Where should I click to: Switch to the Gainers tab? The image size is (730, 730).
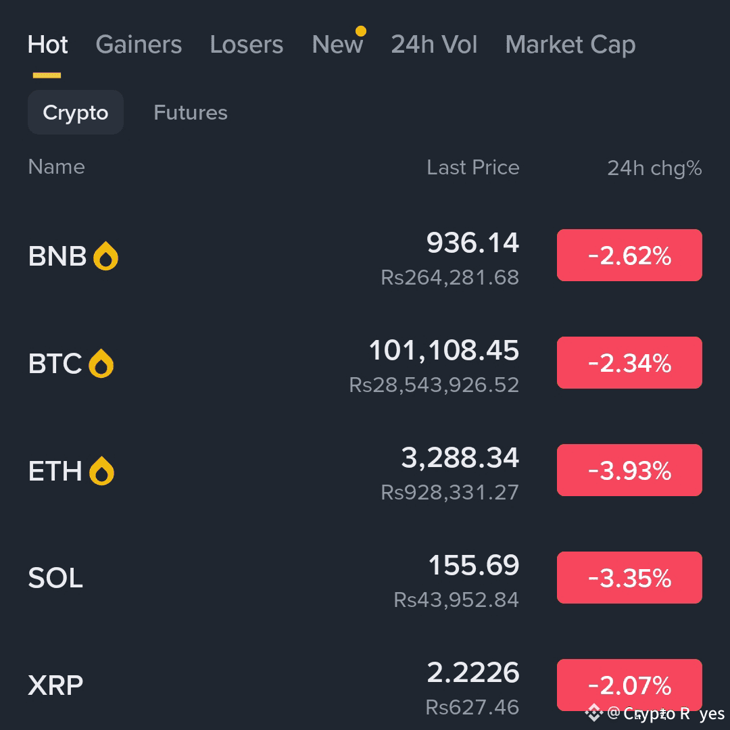click(x=139, y=45)
